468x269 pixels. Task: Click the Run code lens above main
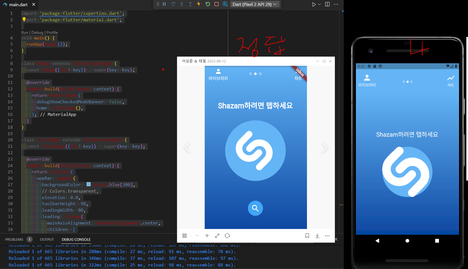click(25, 32)
